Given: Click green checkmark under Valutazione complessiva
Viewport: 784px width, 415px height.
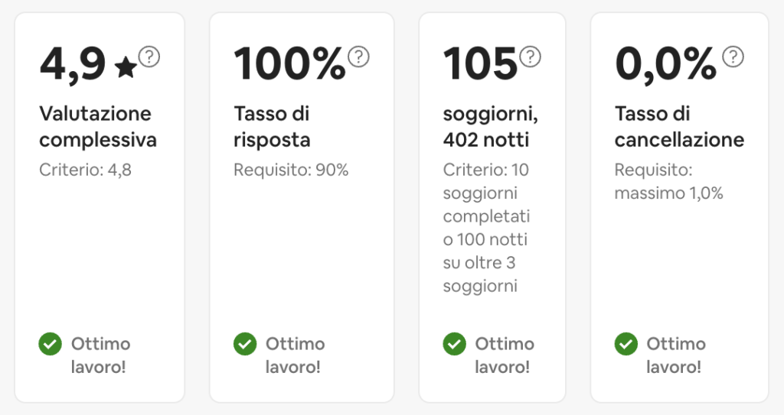Looking at the screenshot, I should click(51, 345).
